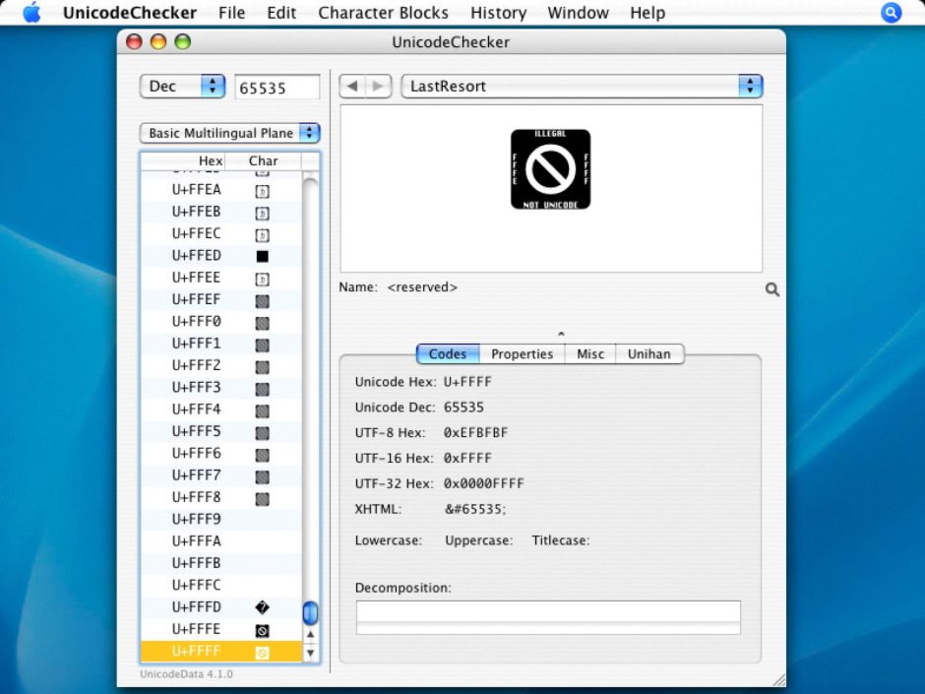Click the XHTML entity &#65535;
The height and width of the screenshot is (694, 925).
[475, 509]
